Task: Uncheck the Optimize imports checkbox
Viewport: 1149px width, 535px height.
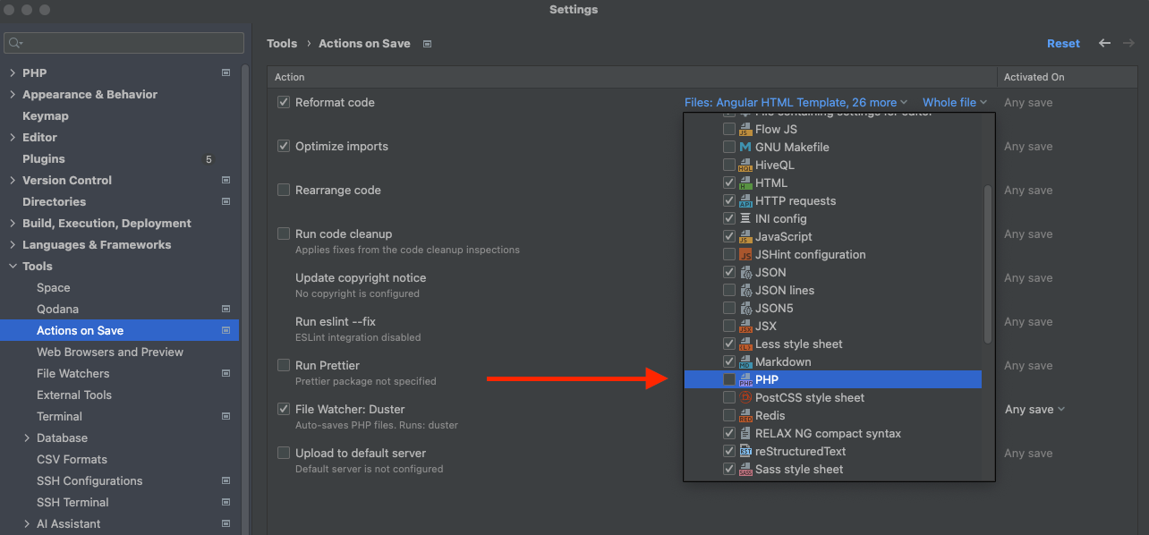Action: [x=284, y=147]
